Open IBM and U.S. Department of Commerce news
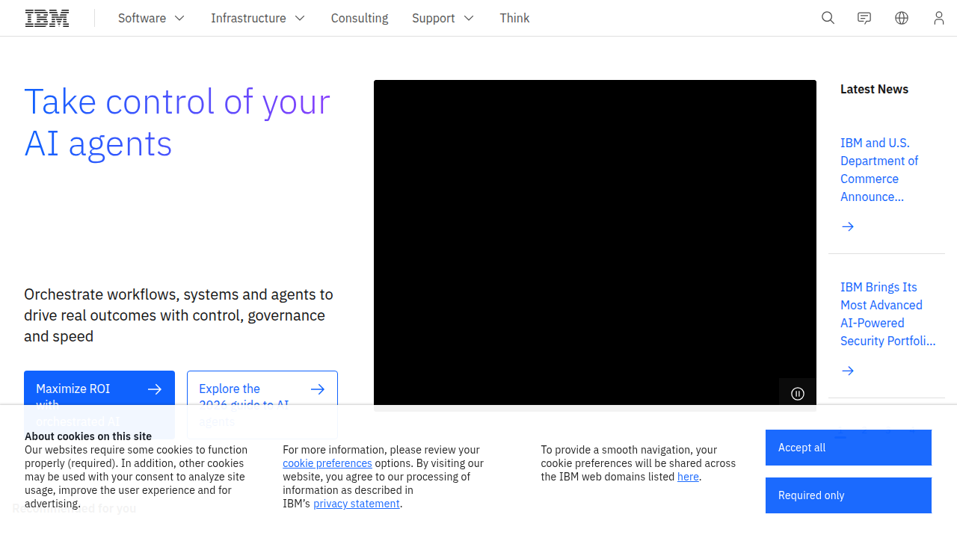This screenshot has height=538, width=957. [x=879, y=170]
